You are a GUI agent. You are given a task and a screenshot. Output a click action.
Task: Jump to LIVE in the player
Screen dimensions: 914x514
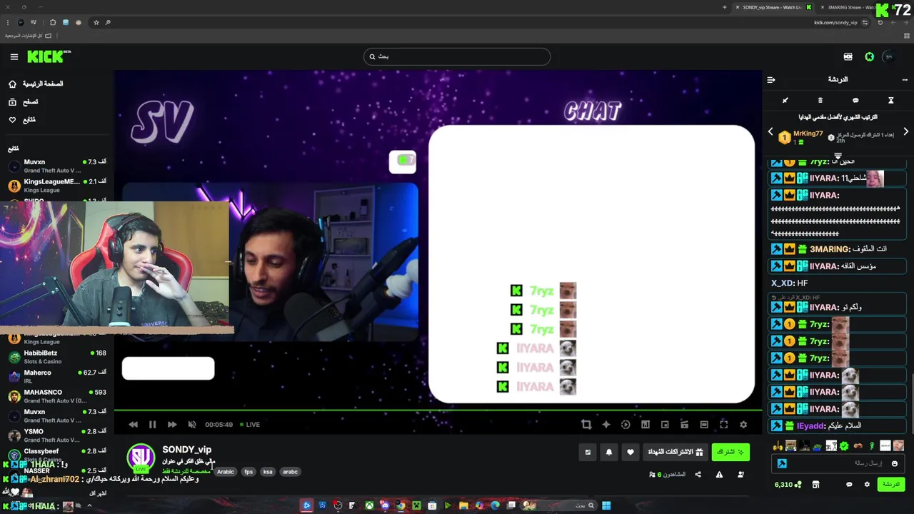[250, 424]
